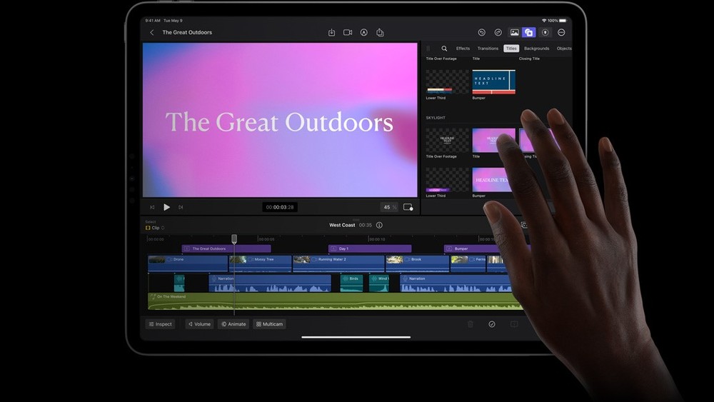Open the Volume controls
Image resolution: width=714 pixels, height=402 pixels.
(199, 324)
